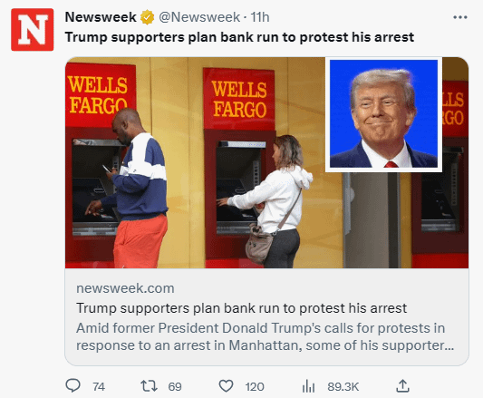
Task: Click the gold verified badge next to Newsweek
Action: tap(148, 17)
